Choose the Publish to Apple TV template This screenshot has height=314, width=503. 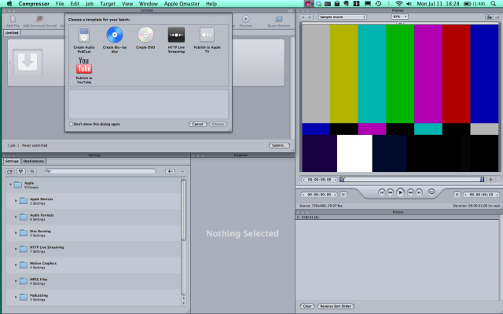coord(206,35)
